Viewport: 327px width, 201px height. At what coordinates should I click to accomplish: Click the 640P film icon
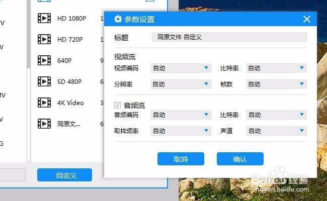pos(44,60)
